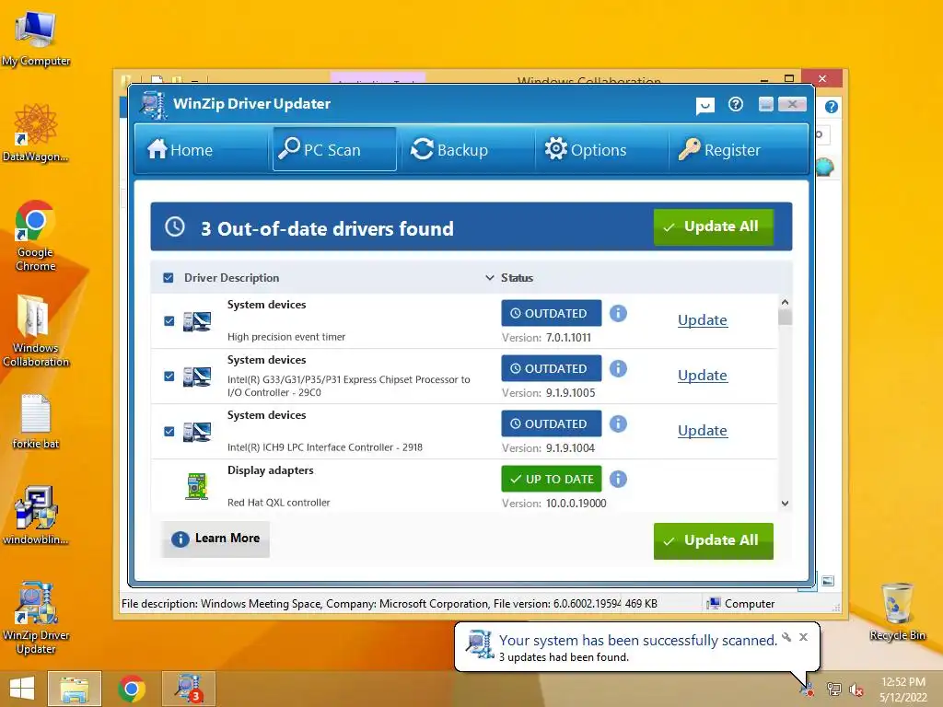The width and height of the screenshot is (943, 707).
Task: Click the driver list scroll down arrow
Action: coord(785,504)
